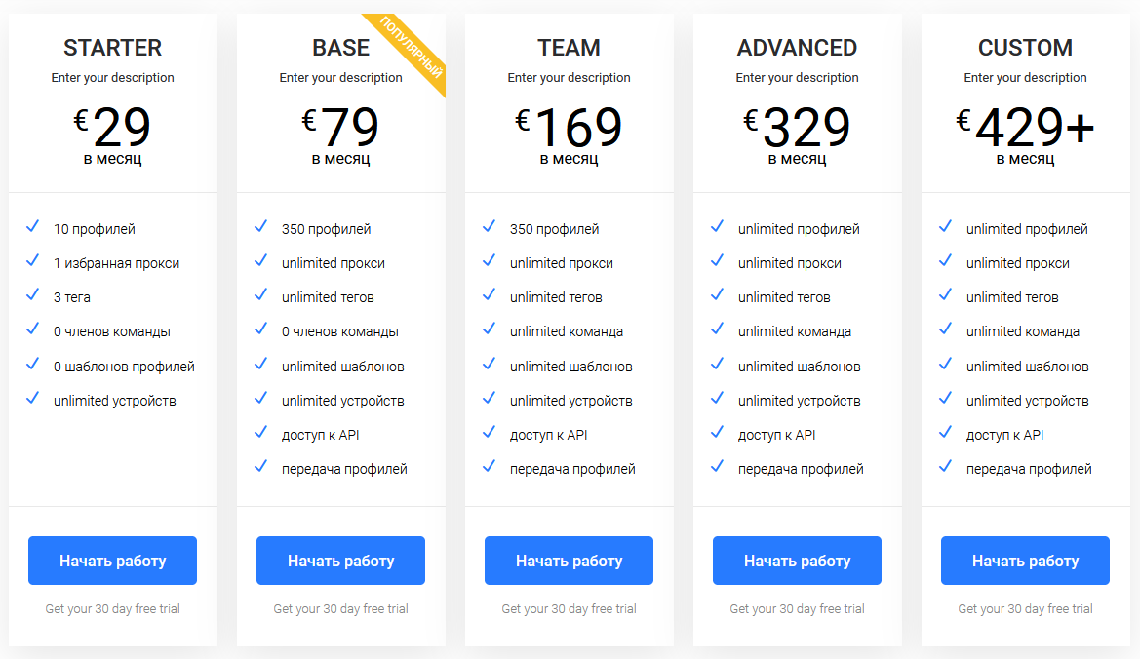The image size is (1140, 659).
Task: Click the checkmark next to CUSTOM unlimited шаблонов
Action: [x=946, y=364]
